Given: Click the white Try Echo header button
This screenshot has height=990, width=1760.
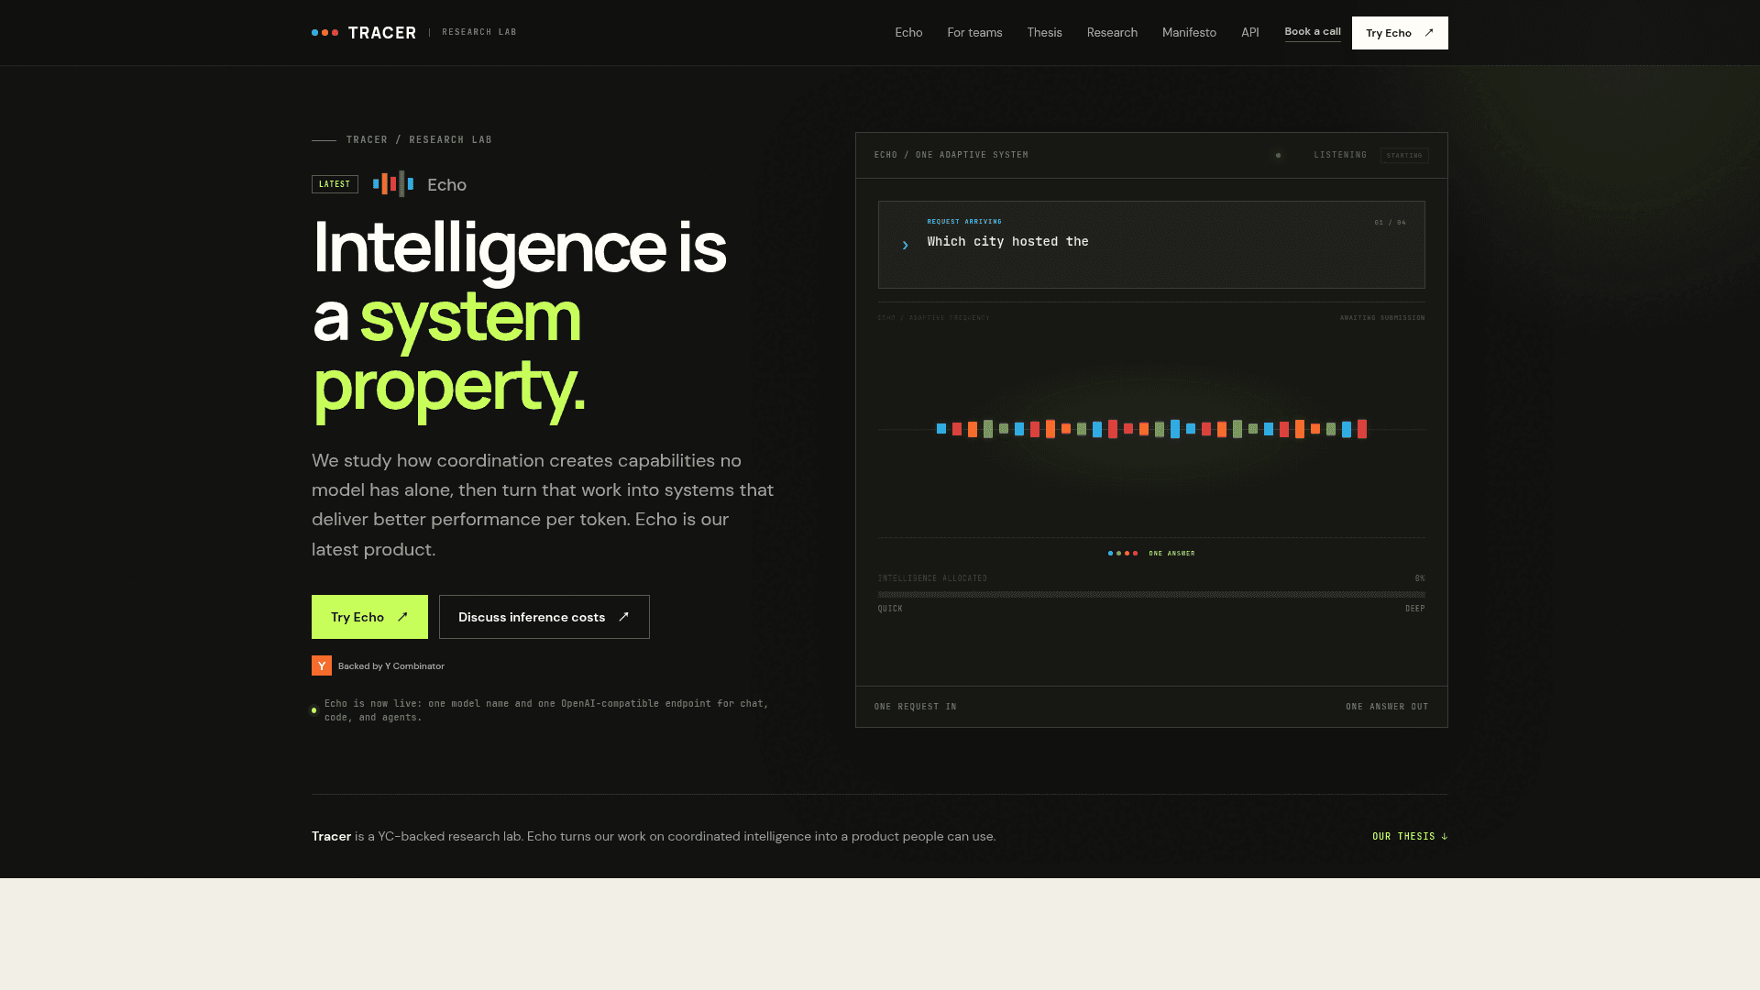Looking at the screenshot, I should (1400, 33).
